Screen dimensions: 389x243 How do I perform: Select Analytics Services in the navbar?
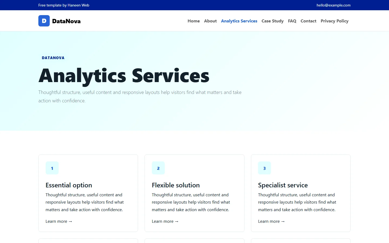tap(239, 21)
